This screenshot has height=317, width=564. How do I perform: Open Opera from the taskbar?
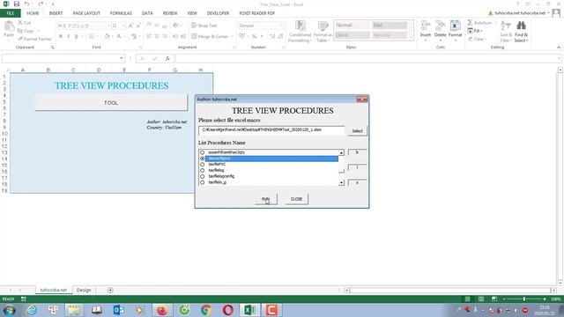(228, 310)
